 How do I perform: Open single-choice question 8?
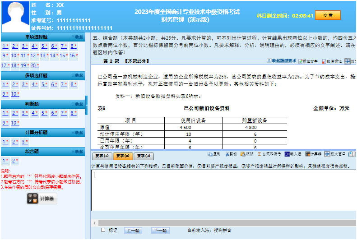coord(74,46)
